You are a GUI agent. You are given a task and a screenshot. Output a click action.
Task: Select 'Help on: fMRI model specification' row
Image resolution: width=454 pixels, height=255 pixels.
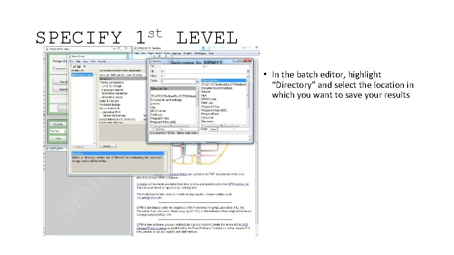[121, 75]
